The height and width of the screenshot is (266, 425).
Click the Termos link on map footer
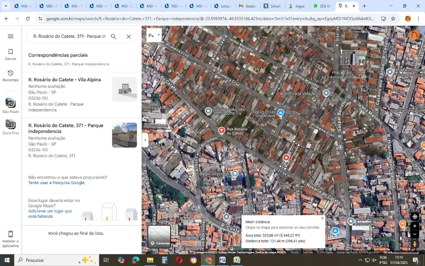(308, 252)
